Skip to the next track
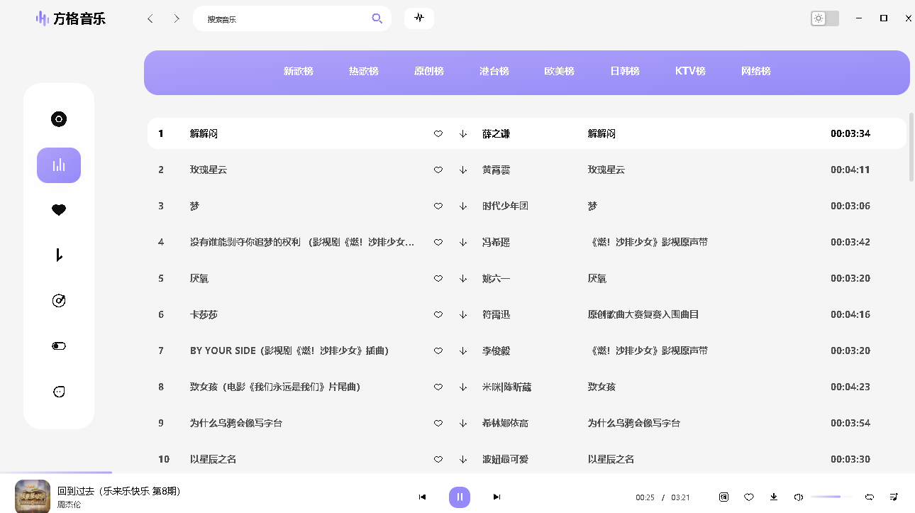 497,497
